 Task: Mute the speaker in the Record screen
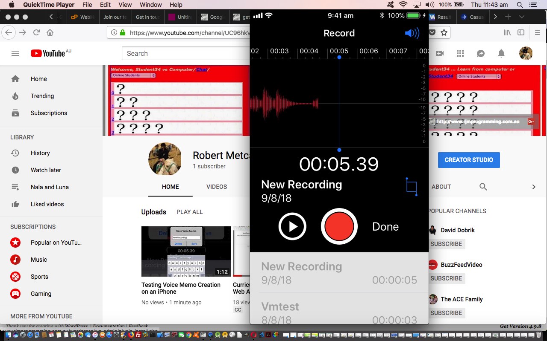tap(412, 33)
